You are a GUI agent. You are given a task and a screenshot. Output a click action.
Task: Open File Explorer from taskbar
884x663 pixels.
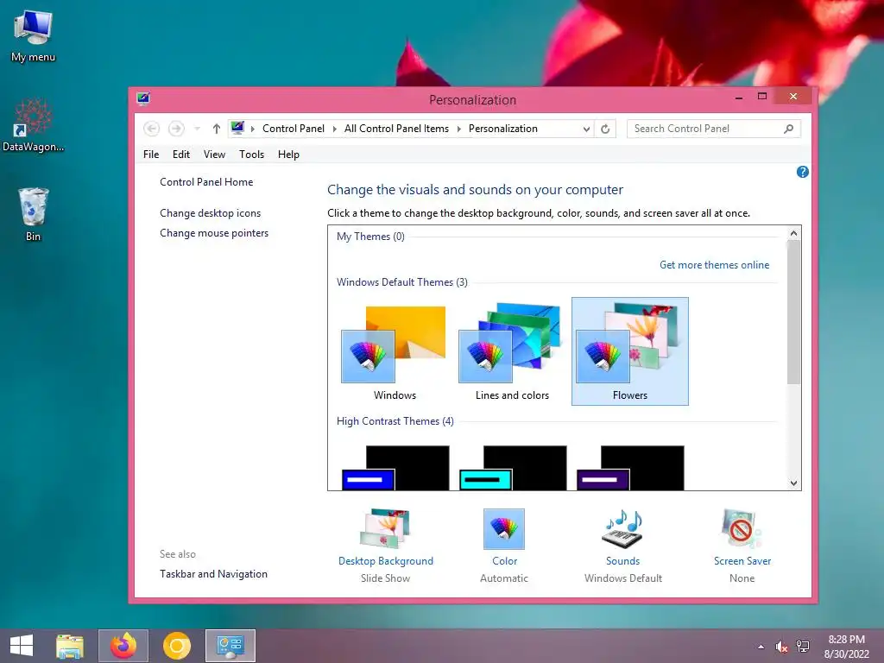point(70,646)
